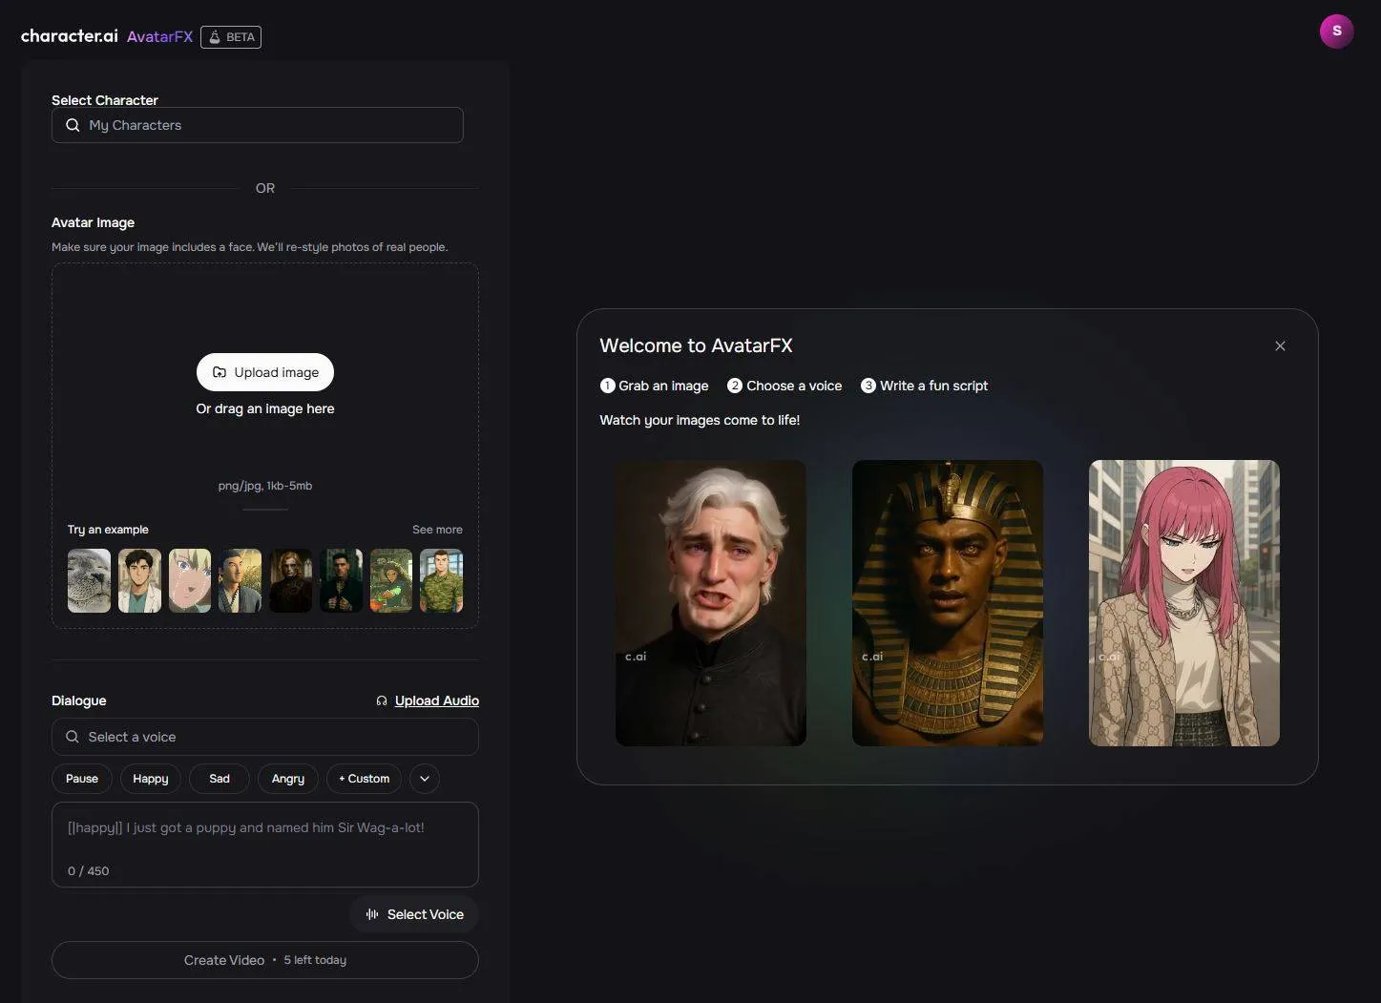Open the See more examples link
The image size is (1381, 1003).
click(x=437, y=530)
